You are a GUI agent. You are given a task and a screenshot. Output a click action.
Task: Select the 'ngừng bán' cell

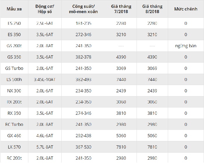click(186, 46)
